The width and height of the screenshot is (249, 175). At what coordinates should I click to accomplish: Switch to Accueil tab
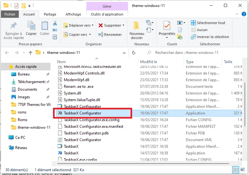coord(29,14)
